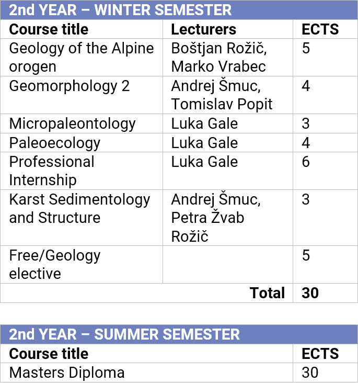
Task: Click the Masters Diploma course title
Action: click(x=67, y=373)
